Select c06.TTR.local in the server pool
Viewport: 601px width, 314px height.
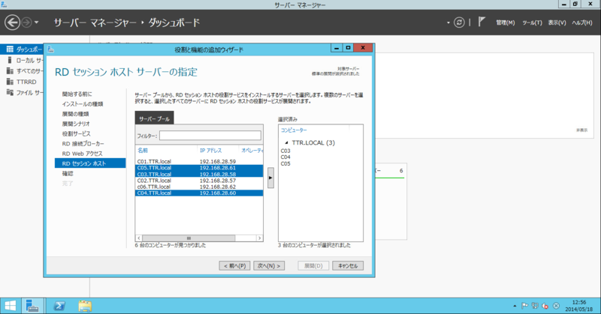click(x=199, y=187)
